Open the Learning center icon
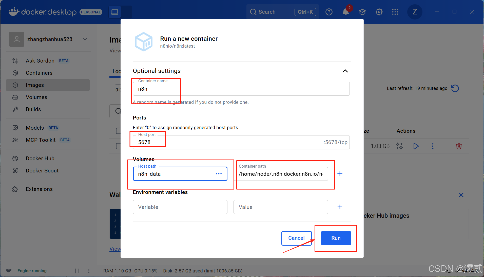The image size is (484, 277). tap(362, 12)
